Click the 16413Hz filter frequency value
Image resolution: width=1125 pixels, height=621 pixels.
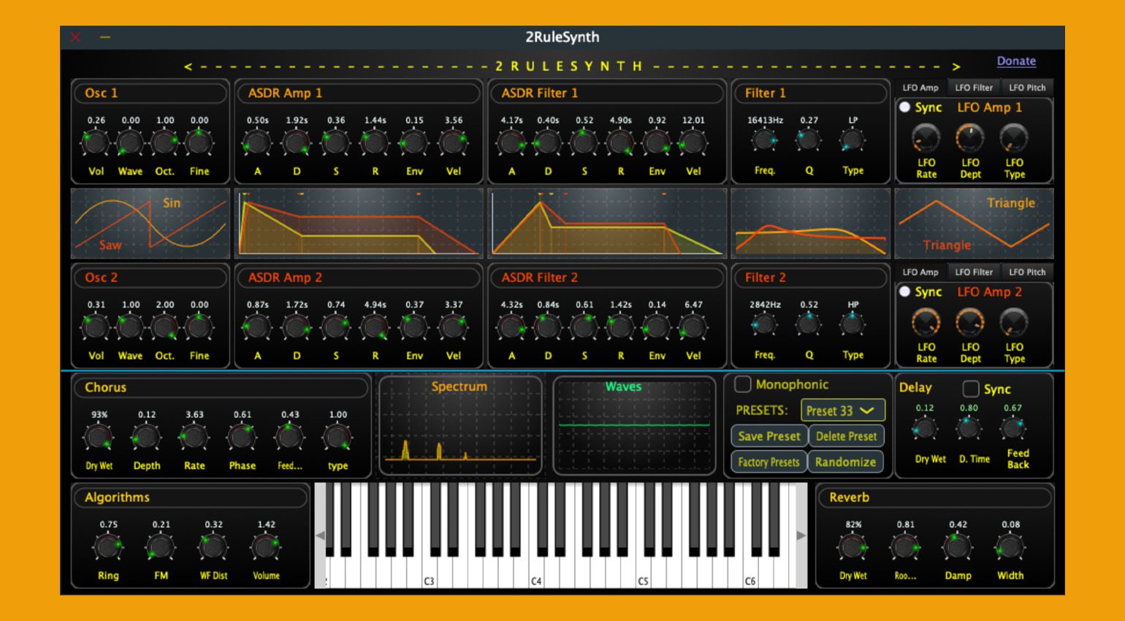[765, 121]
